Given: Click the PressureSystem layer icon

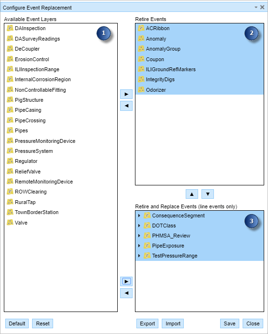Looking at the screenshot, I should pos(10,151).
